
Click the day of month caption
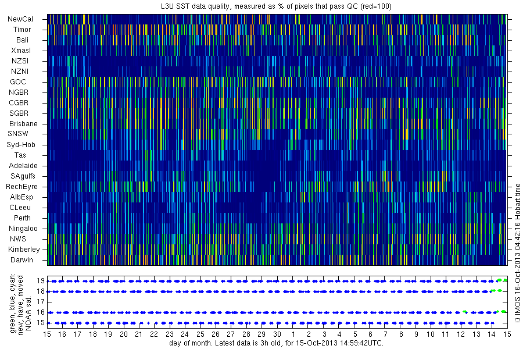(x=276, y=343)
